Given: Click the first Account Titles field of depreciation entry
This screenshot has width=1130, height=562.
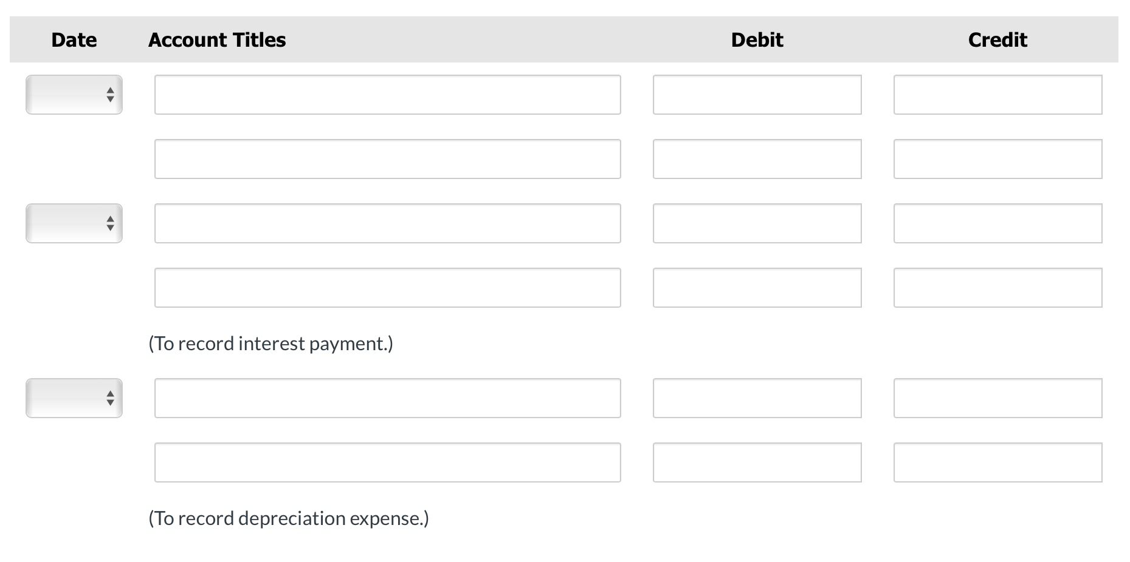Looking at the screenshot, I should click(387, 398).
